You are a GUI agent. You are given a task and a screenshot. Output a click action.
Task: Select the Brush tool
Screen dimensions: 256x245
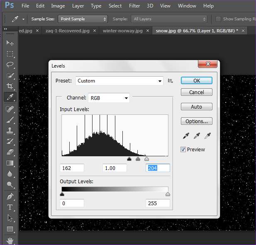(10, 119)
